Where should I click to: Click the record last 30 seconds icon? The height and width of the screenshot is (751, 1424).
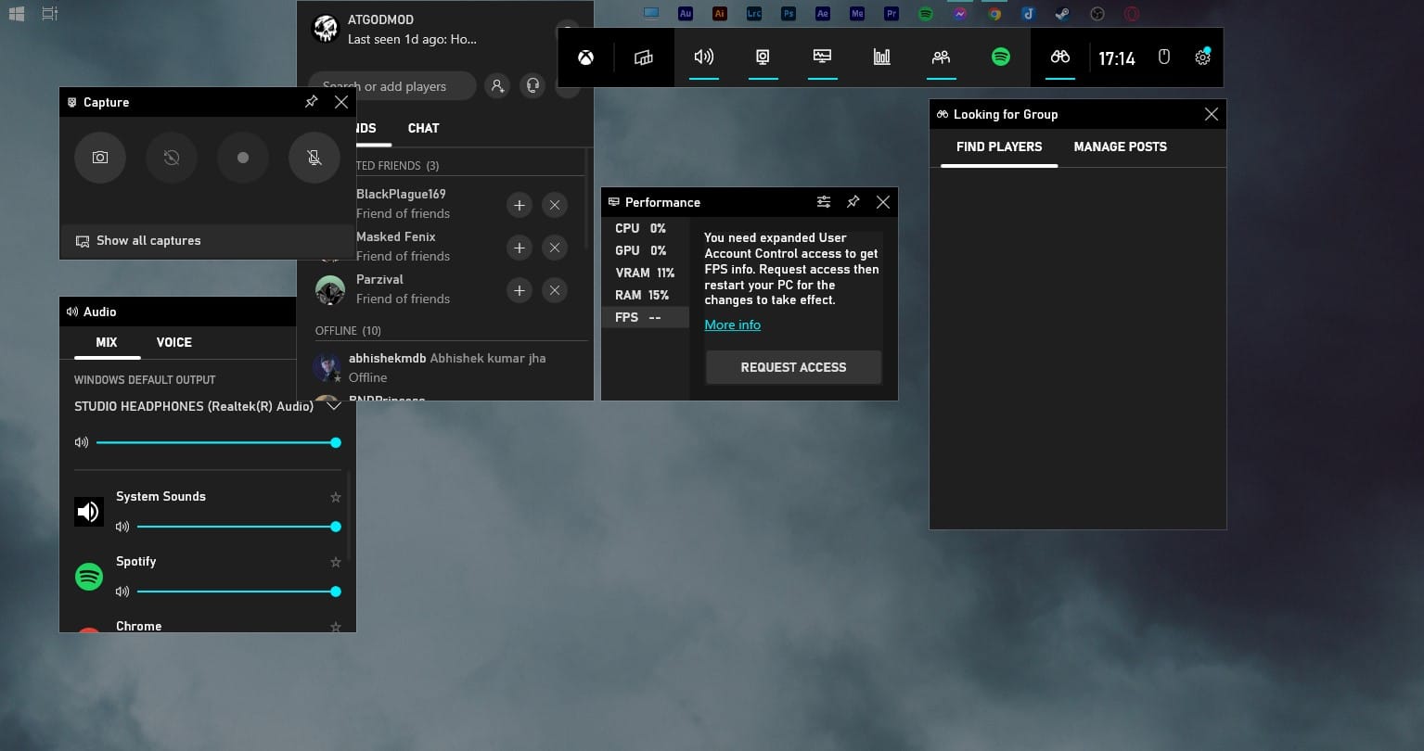[x=172, y=158]
